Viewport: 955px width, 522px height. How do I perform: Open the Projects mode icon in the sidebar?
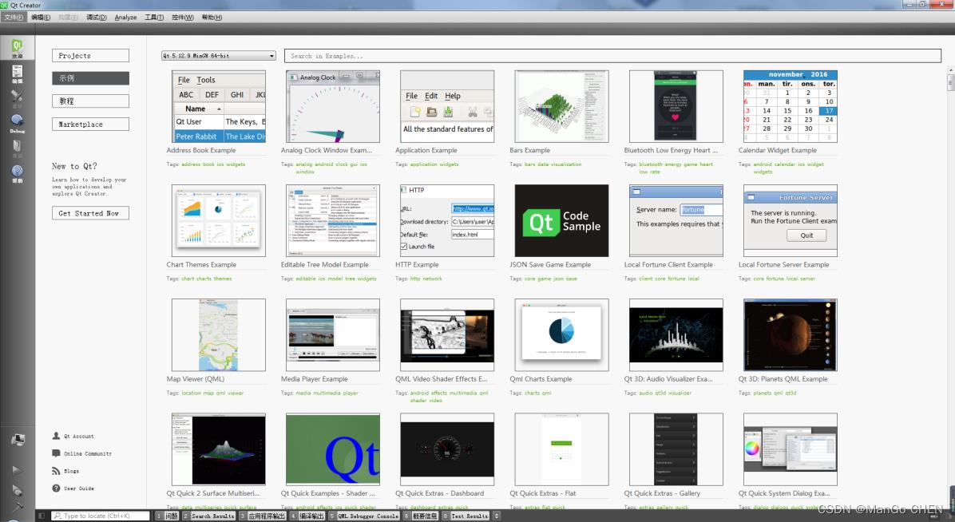17,148
